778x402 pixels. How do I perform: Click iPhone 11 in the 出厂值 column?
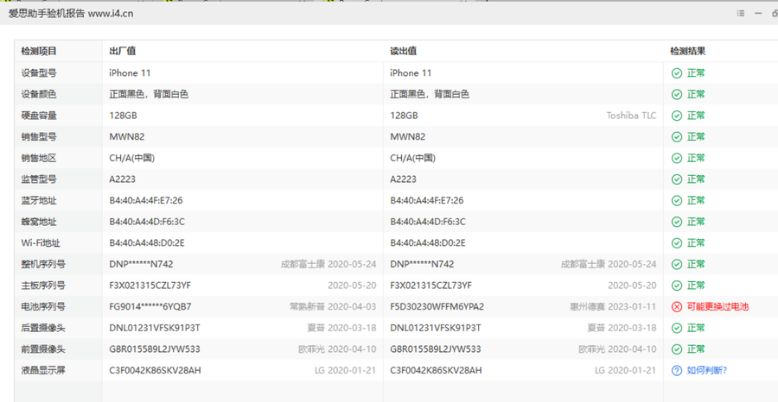pyautogui.click(x=130, y=73)
